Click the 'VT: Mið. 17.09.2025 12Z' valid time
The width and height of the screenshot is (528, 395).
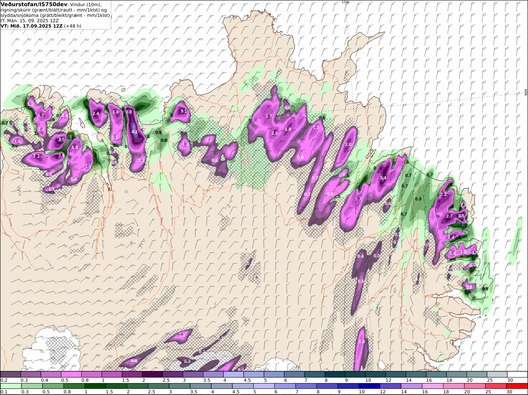[x=32, y=26]
